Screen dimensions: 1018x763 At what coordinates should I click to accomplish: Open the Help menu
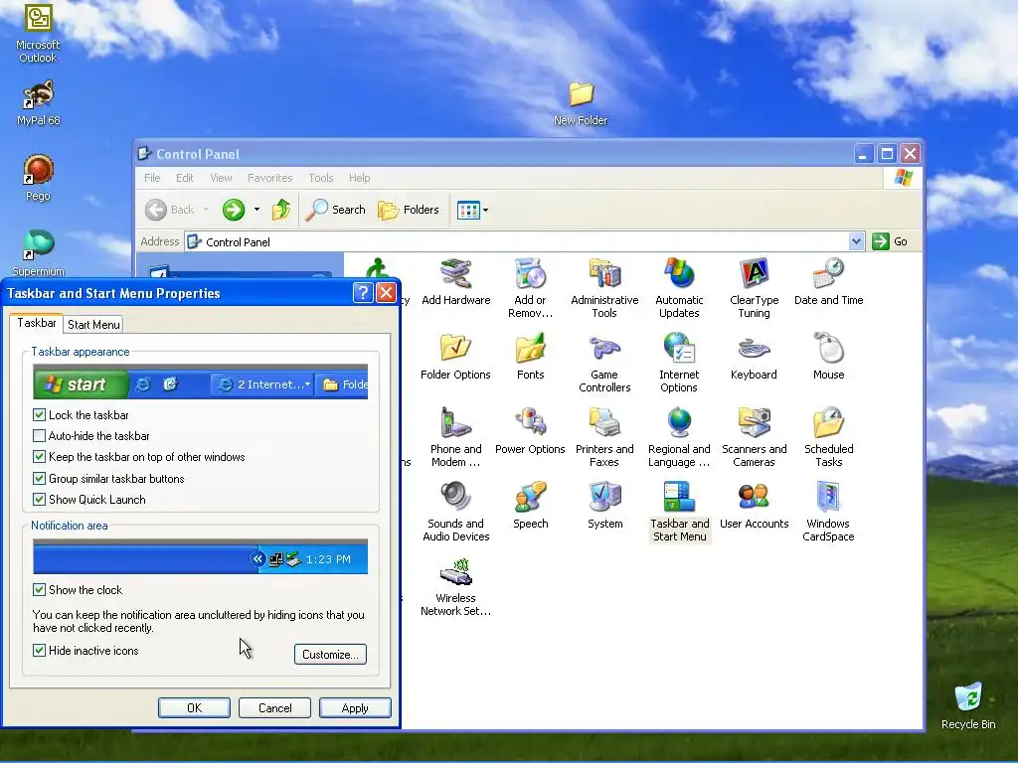359,178
